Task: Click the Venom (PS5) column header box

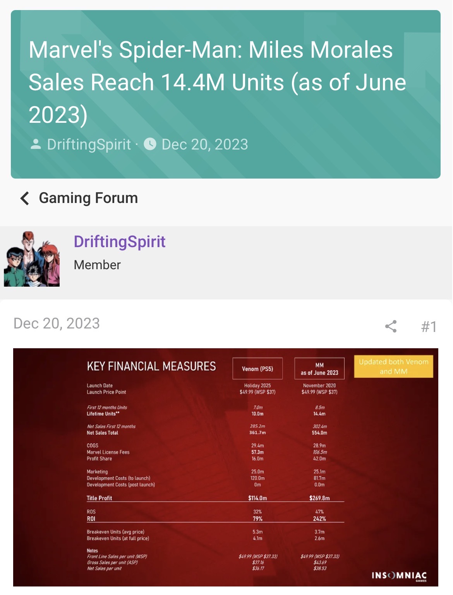Action: click(257, 368)
